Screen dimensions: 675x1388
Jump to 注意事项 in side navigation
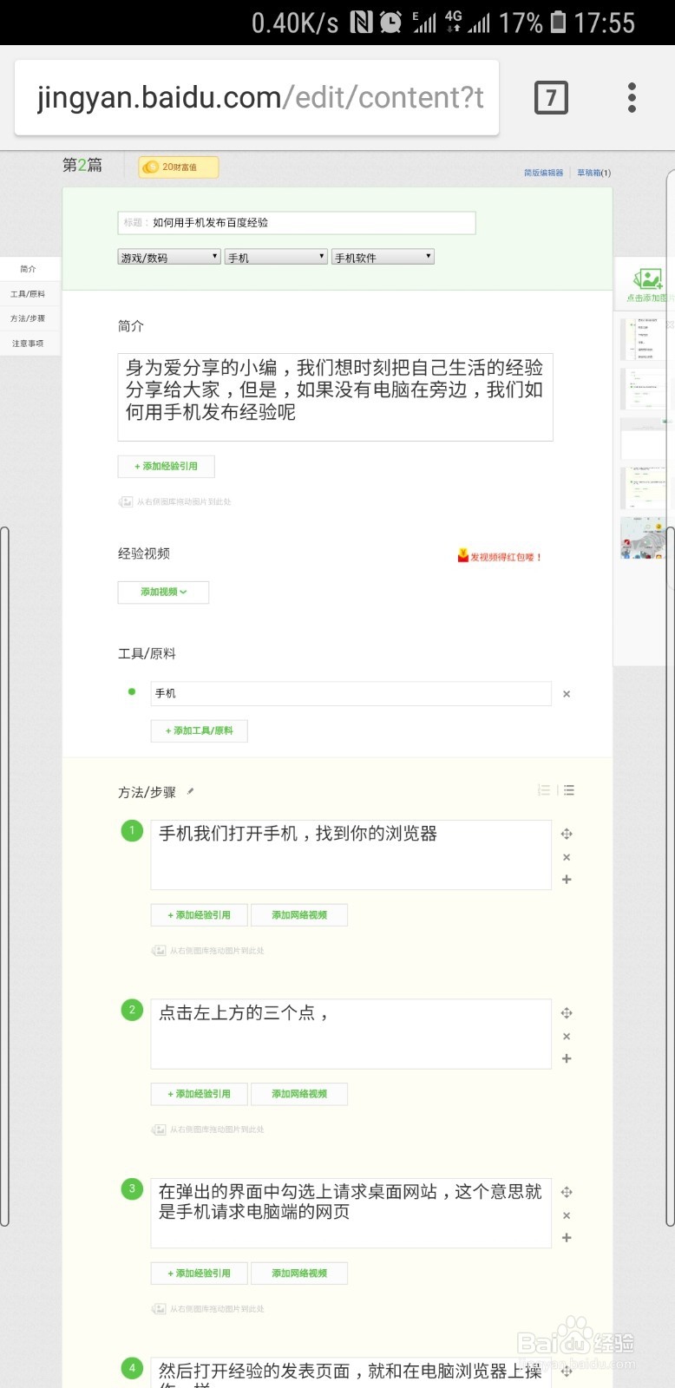pos(29,344)
